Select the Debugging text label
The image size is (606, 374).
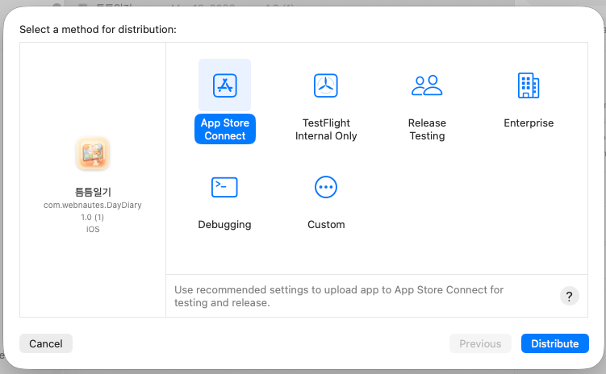pyautogui.click(x=224, y=225)
